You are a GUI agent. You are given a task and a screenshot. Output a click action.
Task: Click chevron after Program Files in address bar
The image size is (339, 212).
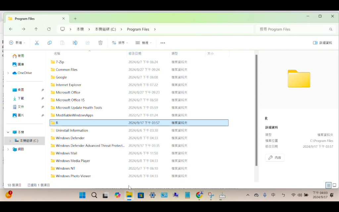(x=155, y=29)
